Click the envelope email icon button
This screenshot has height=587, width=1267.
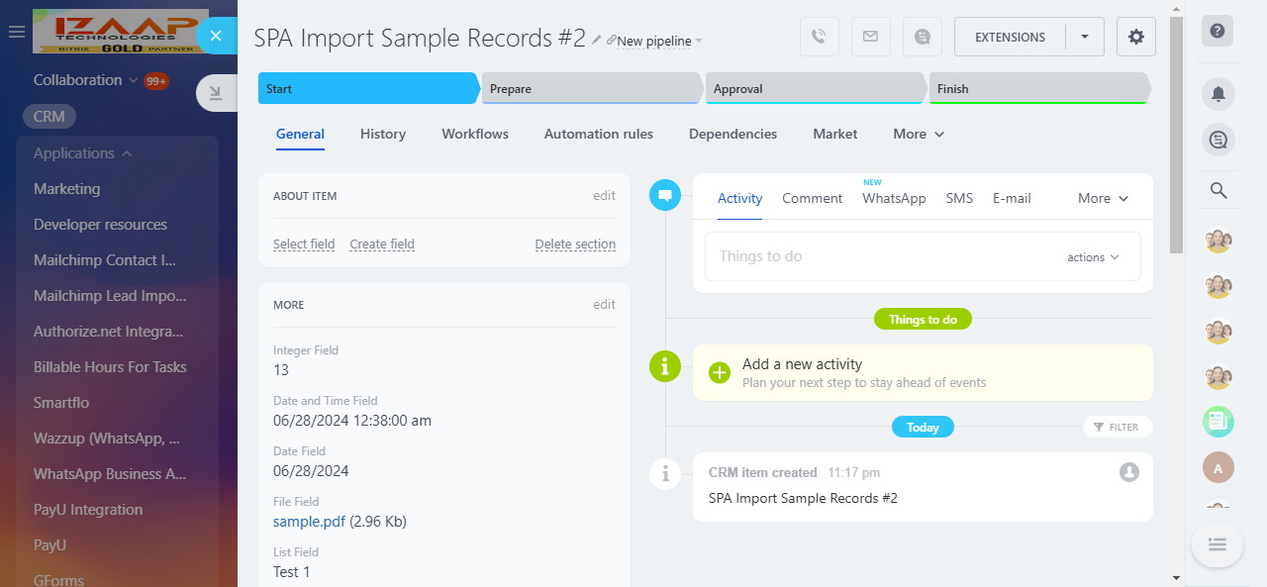pyautogui.click(x=870, y=37)
